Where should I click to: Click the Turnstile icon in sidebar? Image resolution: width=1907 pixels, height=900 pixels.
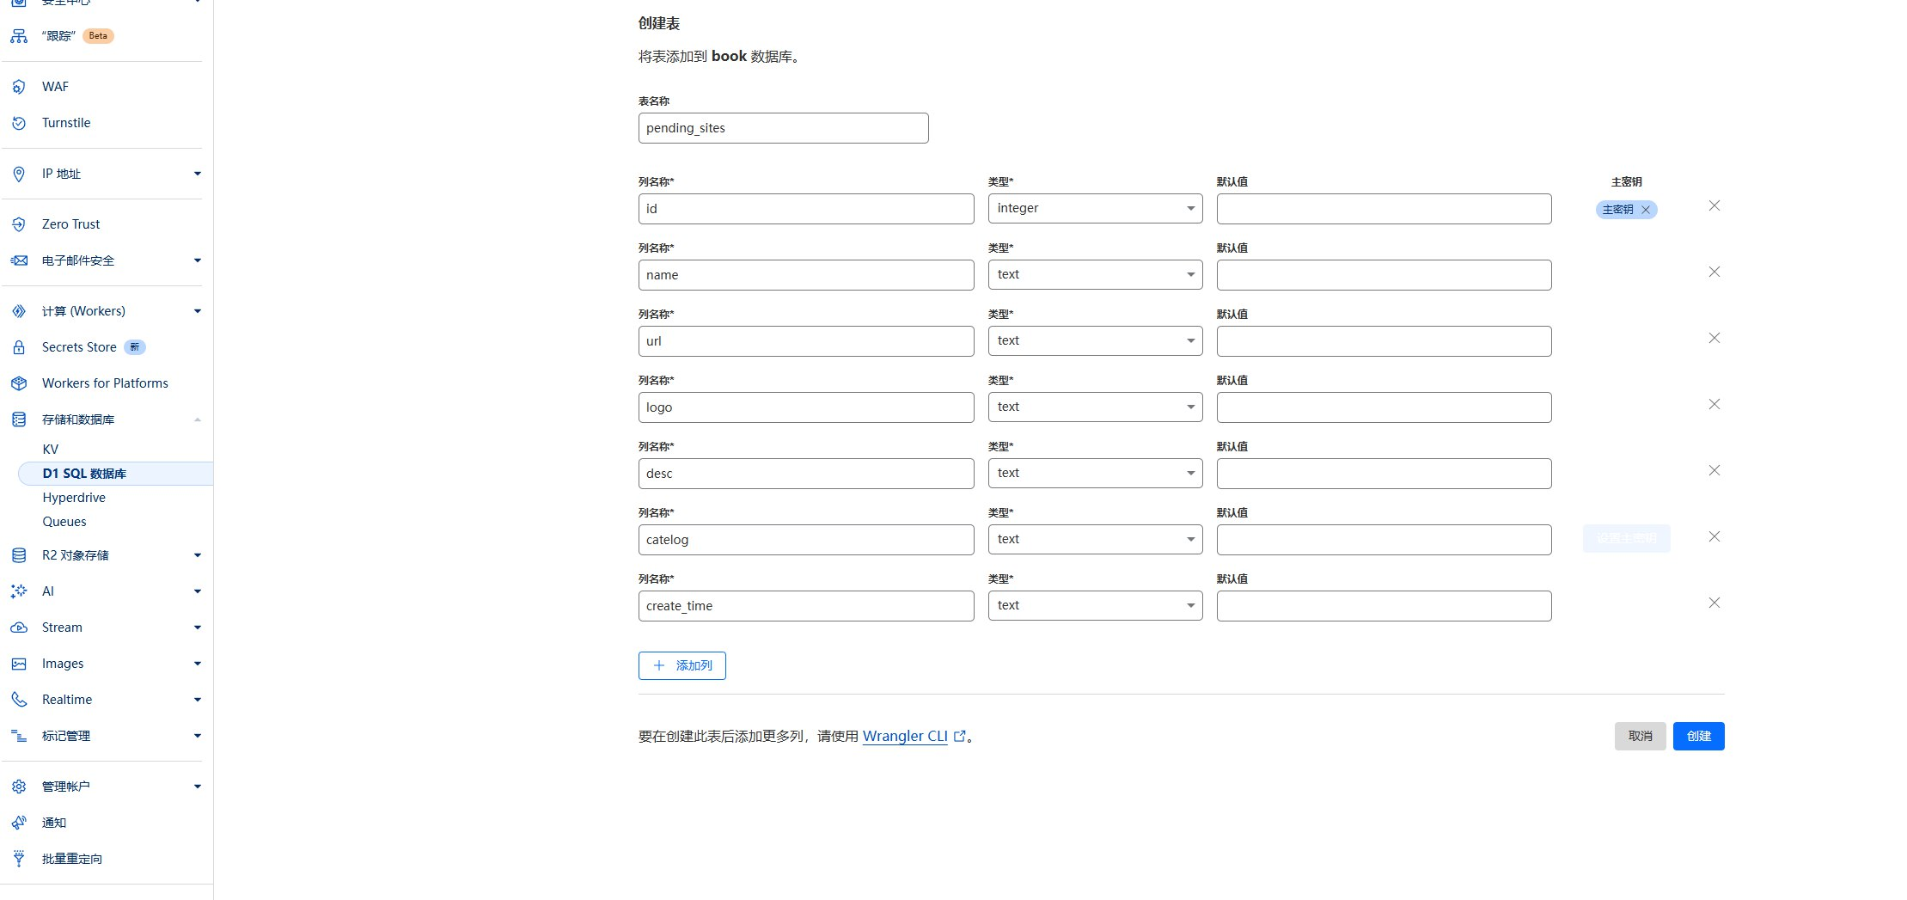tap(19, 123)
